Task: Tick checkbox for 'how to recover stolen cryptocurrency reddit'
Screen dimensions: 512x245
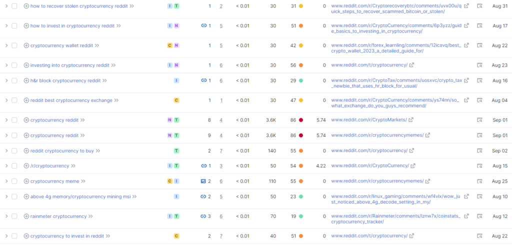Action: pos(14,6)
